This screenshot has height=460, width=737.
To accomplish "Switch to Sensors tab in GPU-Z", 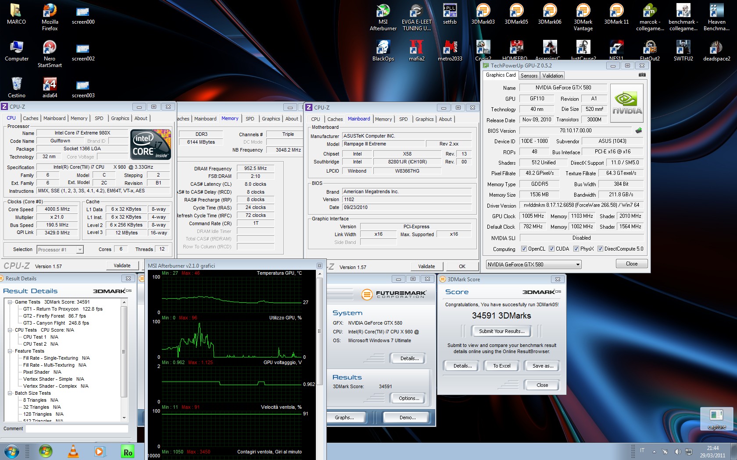I will pyautogui.click(x=529, y=75).
